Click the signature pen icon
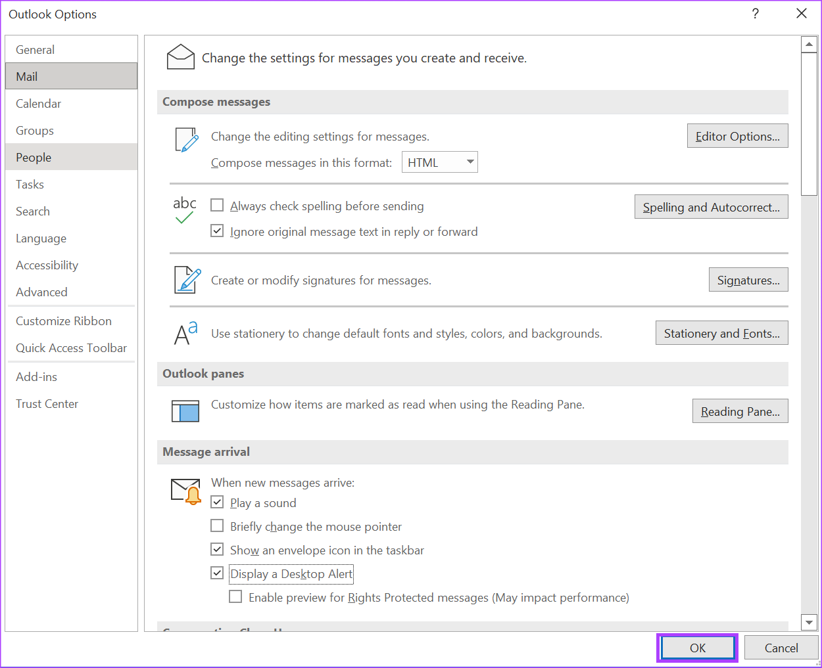 187,280
